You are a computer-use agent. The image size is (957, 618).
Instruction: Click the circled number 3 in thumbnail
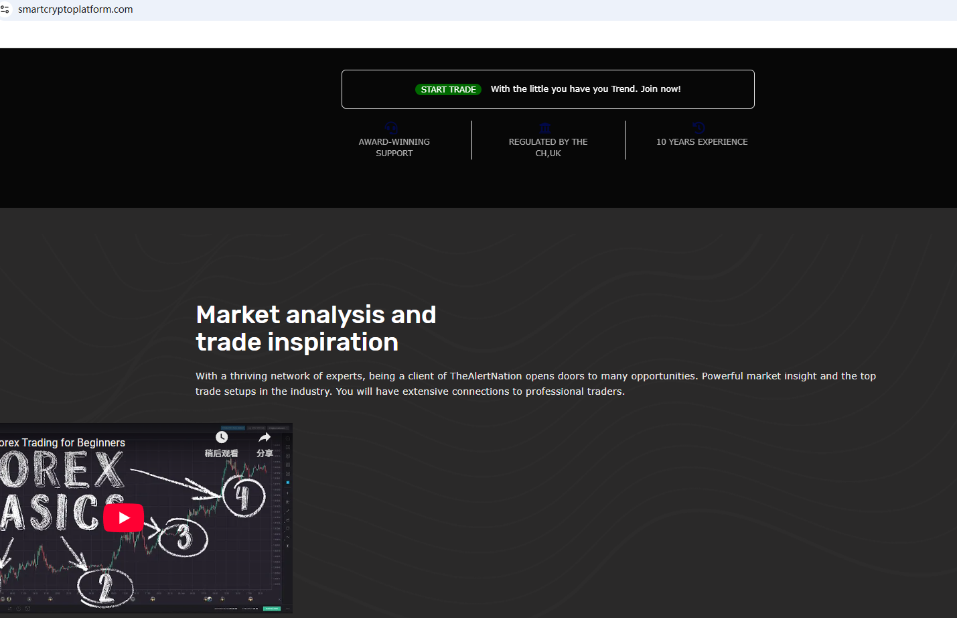184,538
